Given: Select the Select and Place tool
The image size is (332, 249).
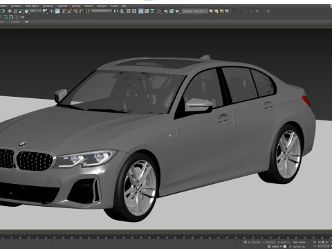Looking at the screenshot, I should [27, 11].
